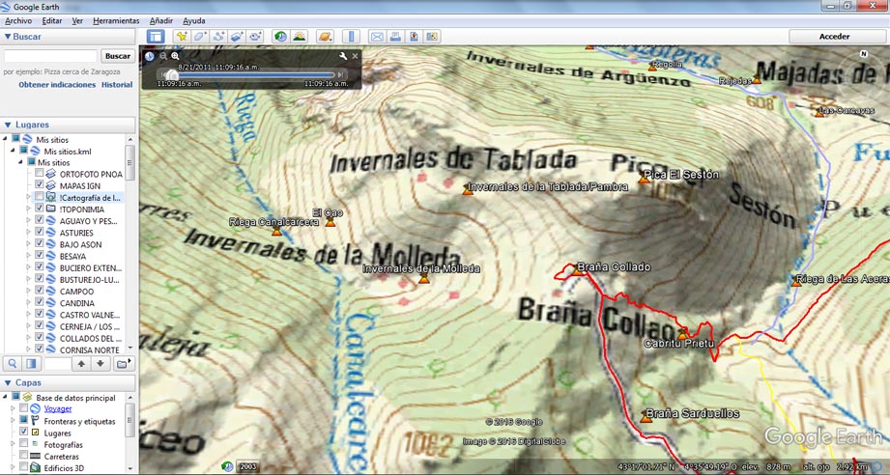Collapse the Lugares panel header
890x475 pixels.
[8, 125]
